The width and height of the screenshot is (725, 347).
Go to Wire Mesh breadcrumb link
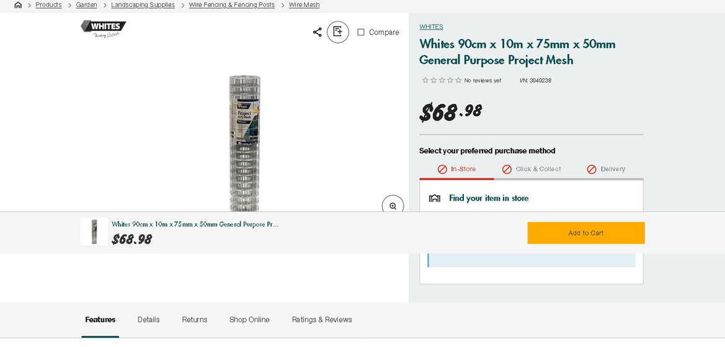(304, 5)
